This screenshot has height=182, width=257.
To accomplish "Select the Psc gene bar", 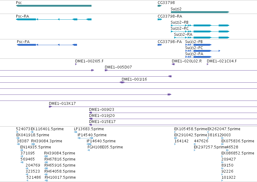I will tap(53, 6).
